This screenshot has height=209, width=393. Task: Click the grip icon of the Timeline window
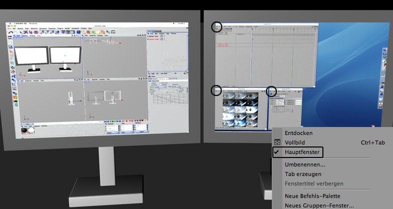tap(217, 27)
